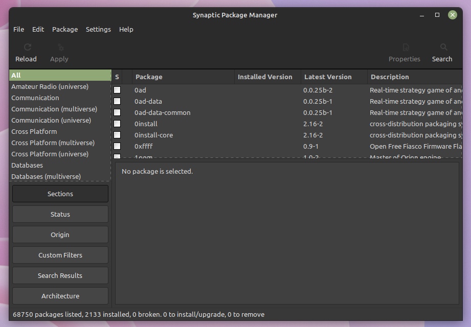This screenshot has width=471, height=327.
Task: Click the Reload toolbar icon
Action: pyautogui.click(x=27, y=47)
